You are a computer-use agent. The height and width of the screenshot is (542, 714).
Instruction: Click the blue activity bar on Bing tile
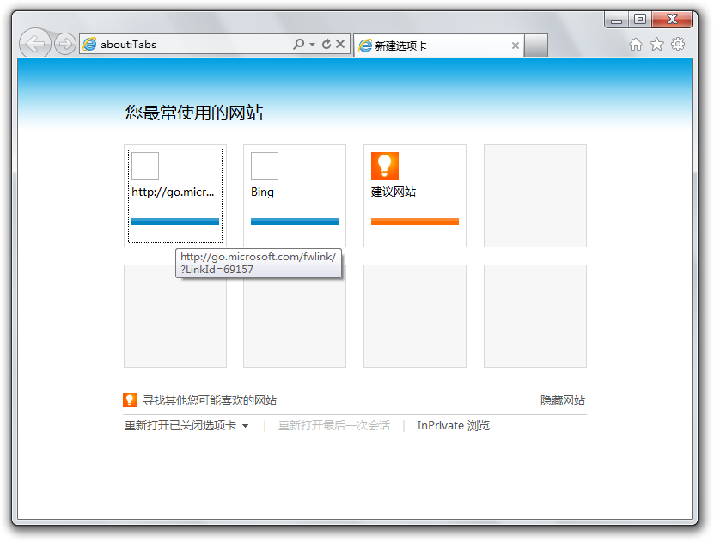click(x=295, y=222)
